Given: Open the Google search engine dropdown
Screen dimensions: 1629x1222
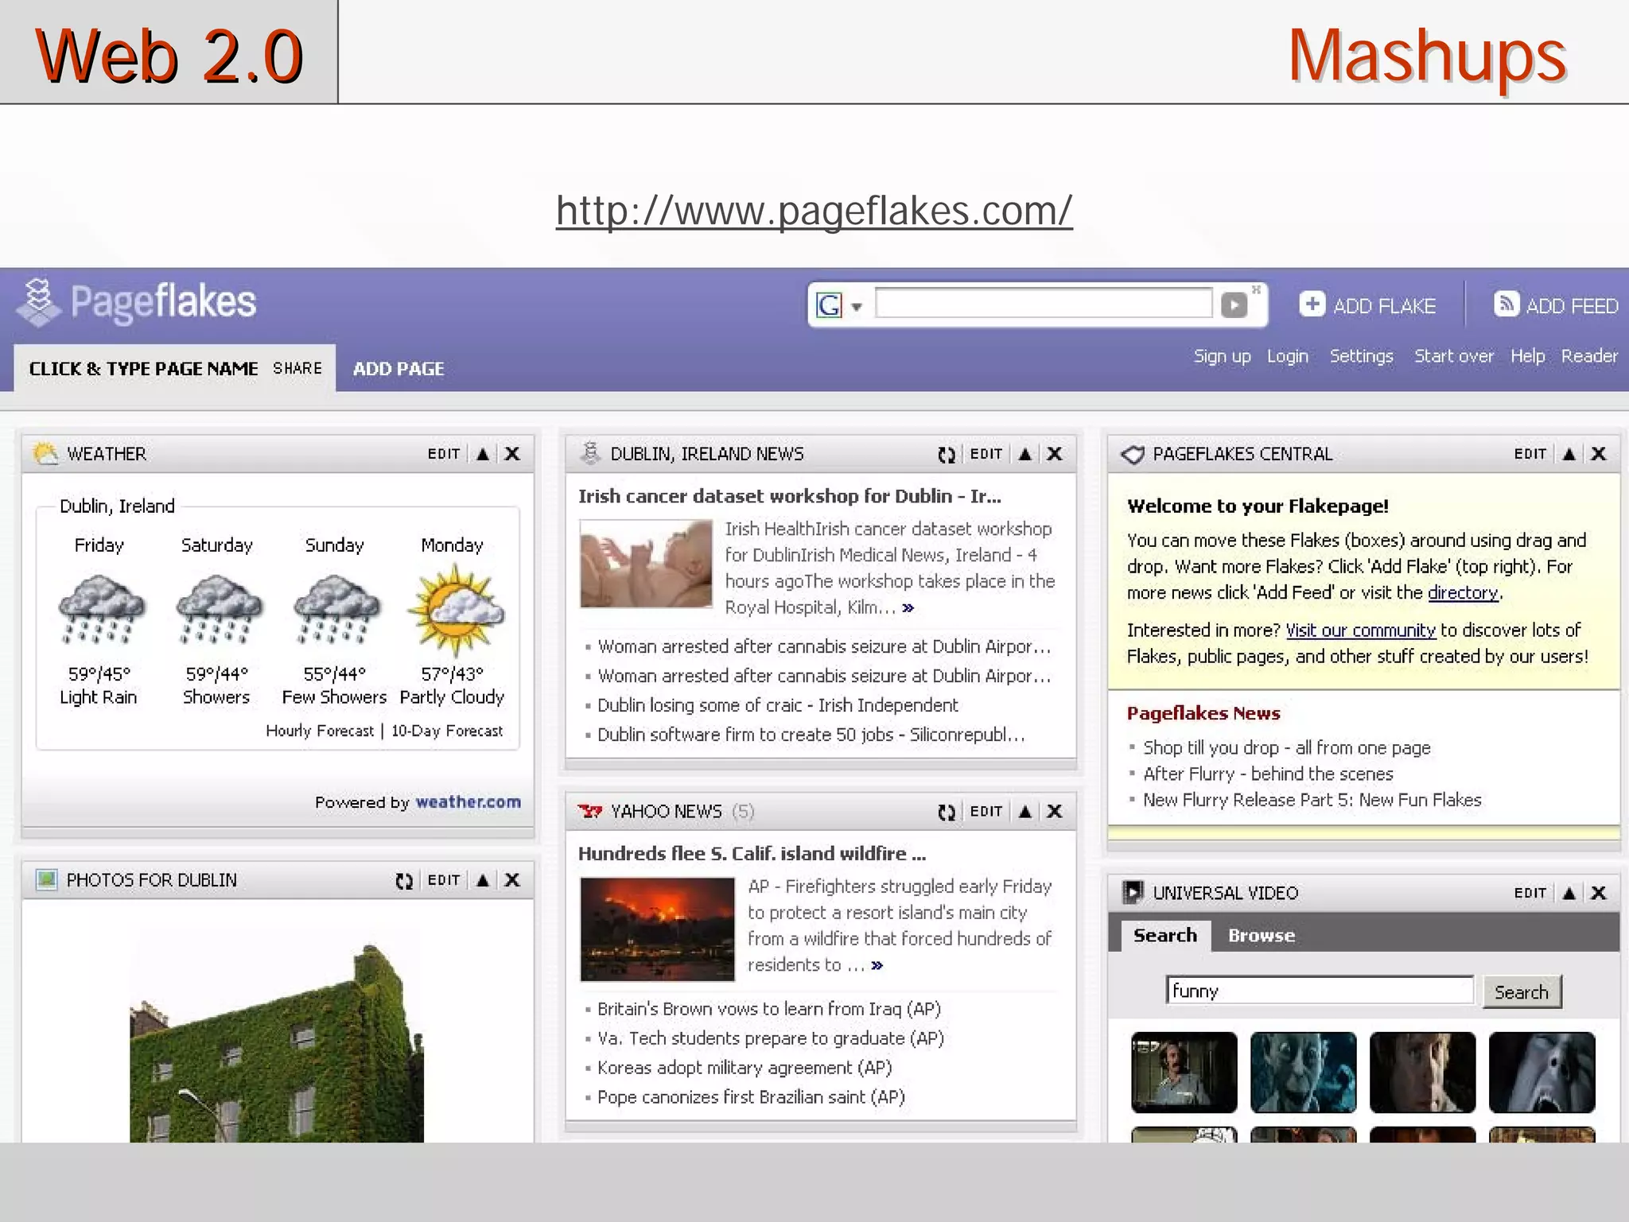Looking at the screenshot, I should 857,306.
